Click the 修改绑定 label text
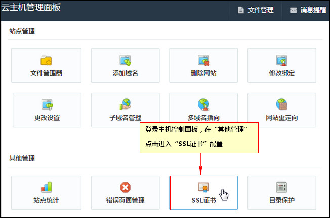The image size is (330, 218). coord(282,73)
